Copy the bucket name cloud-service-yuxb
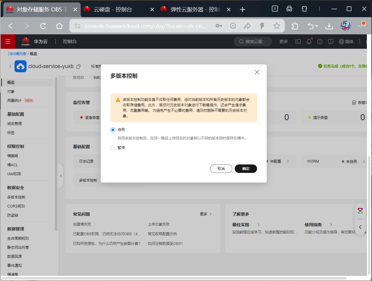Screen dimensions: 372x281 point(78,66)
